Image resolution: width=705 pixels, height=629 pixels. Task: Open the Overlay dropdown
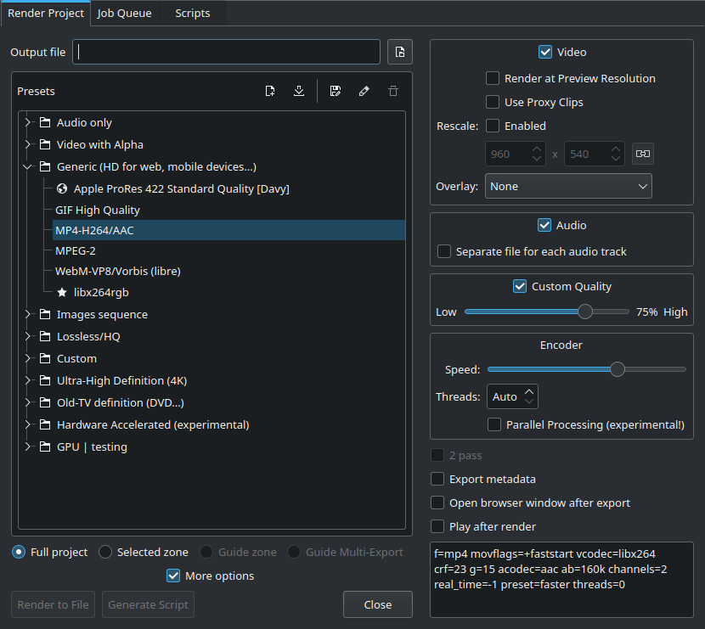tap(568, 186)
